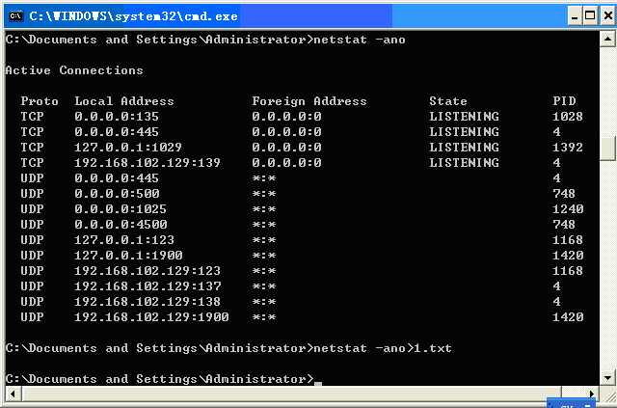This screenshot has width=617, height=408.
Task: Click the vertical scrollbar up arrow
Action: [x=607, y=39]
